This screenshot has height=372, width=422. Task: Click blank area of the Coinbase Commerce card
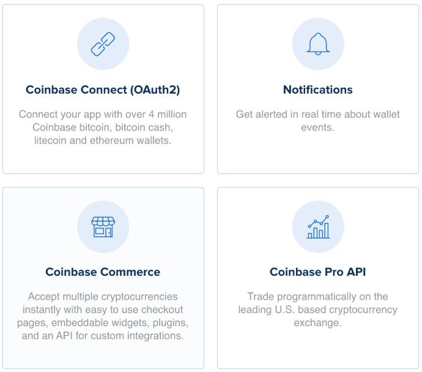[103, 355]
